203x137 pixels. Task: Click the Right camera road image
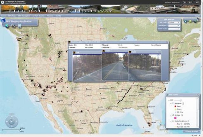(145, 67)
